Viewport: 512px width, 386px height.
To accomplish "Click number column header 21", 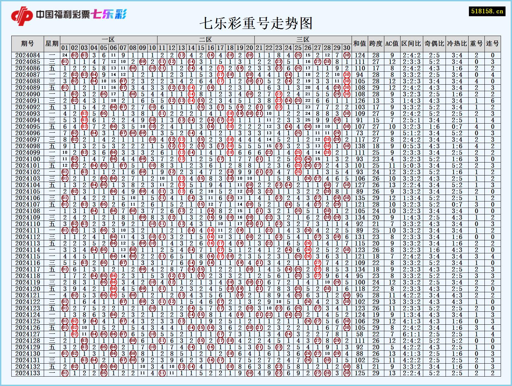I will pyautogui.click(x=259, y=48).
